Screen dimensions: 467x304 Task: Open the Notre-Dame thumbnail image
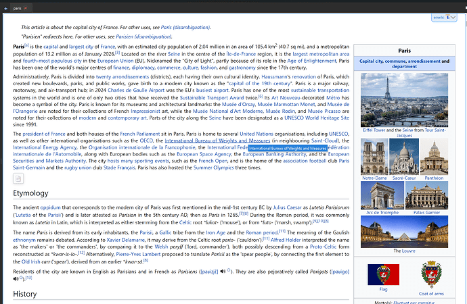tap(374, 157)
